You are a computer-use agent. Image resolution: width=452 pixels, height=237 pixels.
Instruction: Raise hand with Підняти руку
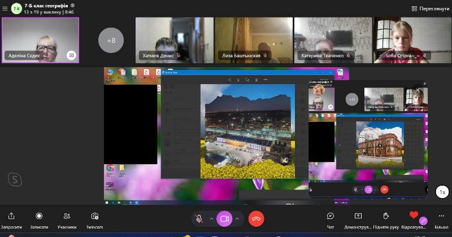(x=386, y=217)
